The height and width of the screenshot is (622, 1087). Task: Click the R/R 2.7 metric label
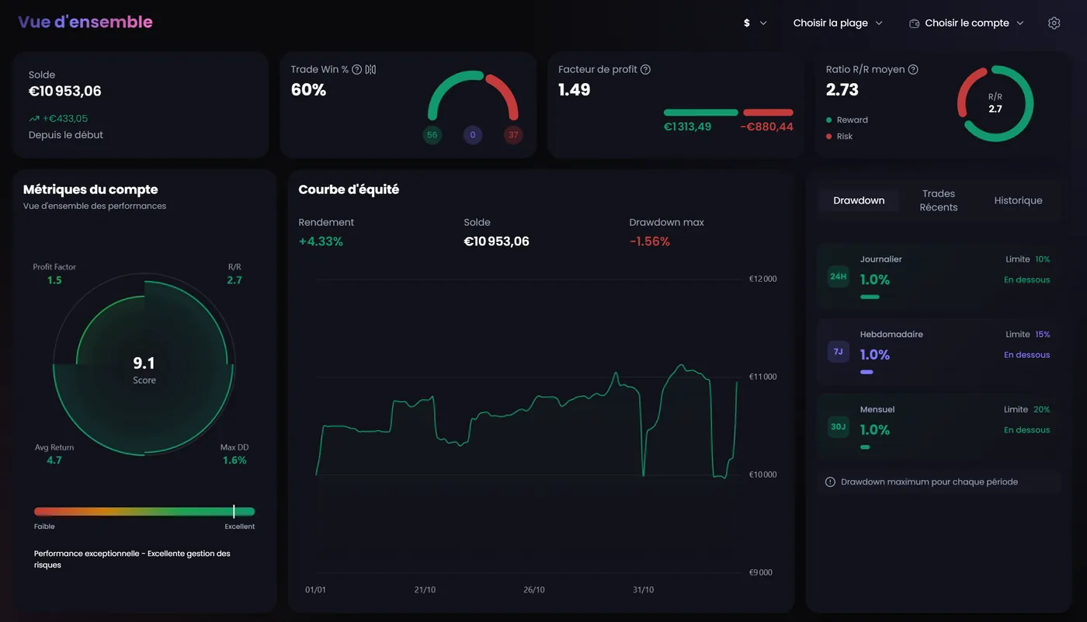(x=234, y=273)
